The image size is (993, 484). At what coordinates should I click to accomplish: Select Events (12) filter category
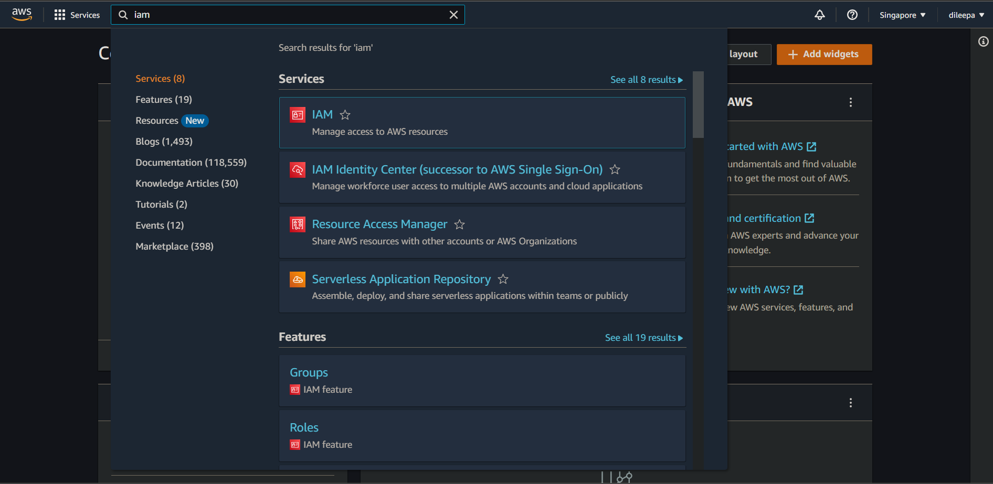pyautogui.click(x=160, y=225)
